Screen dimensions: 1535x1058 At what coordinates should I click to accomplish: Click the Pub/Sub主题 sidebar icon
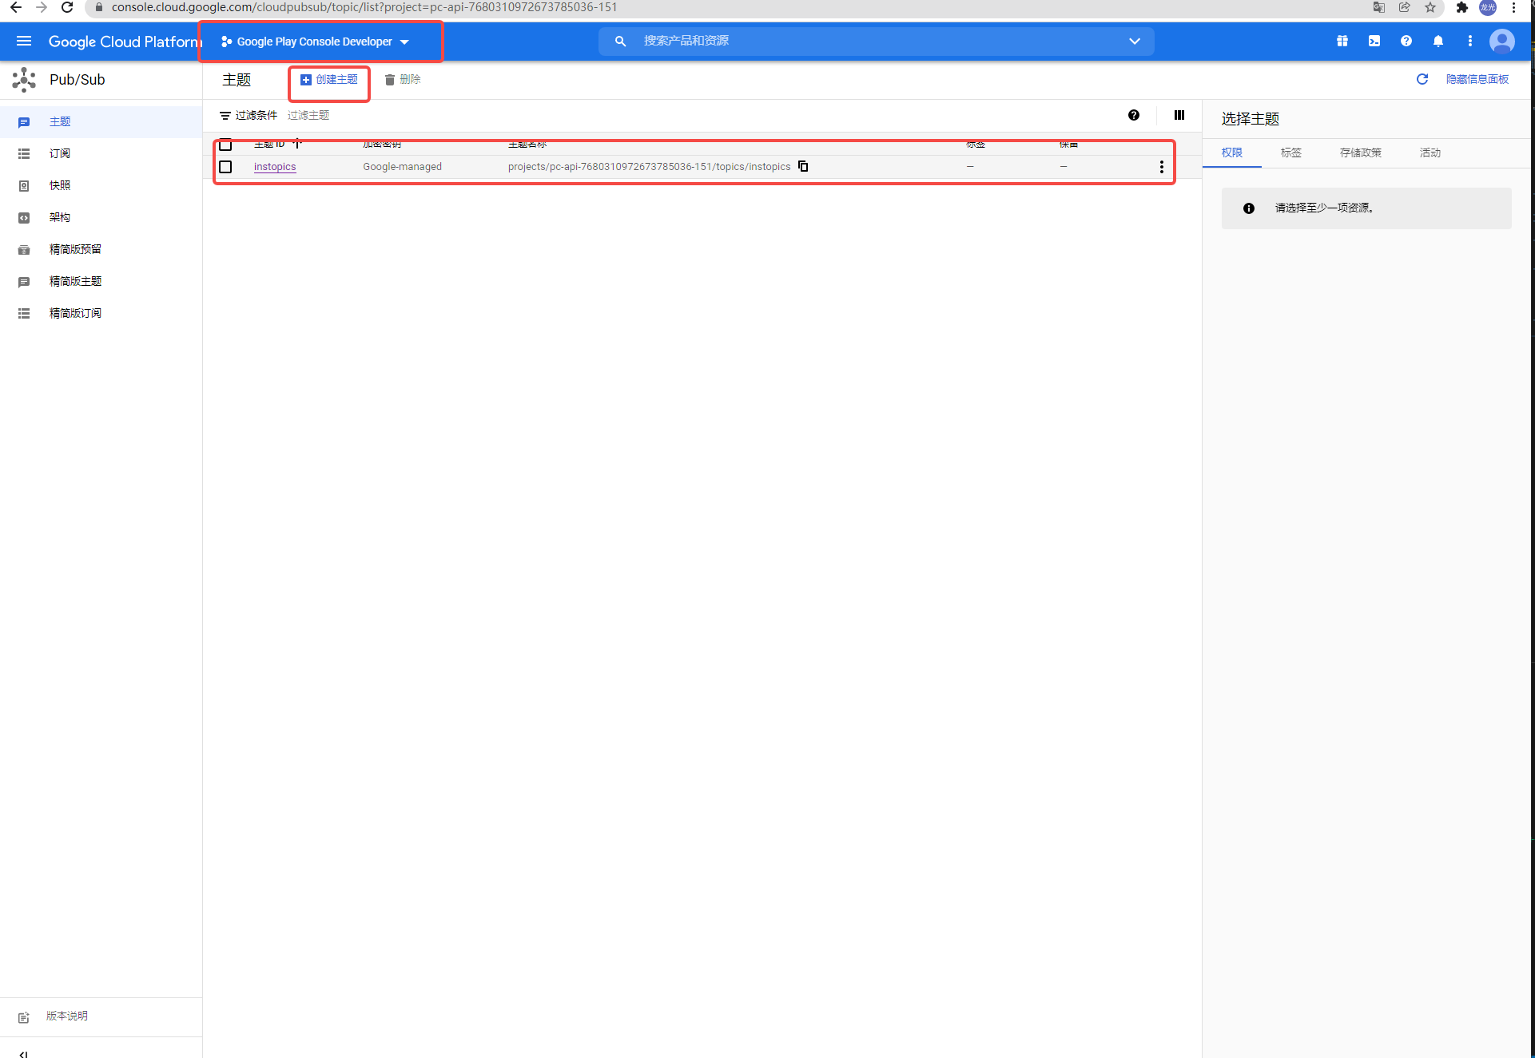tap(25, 121)
